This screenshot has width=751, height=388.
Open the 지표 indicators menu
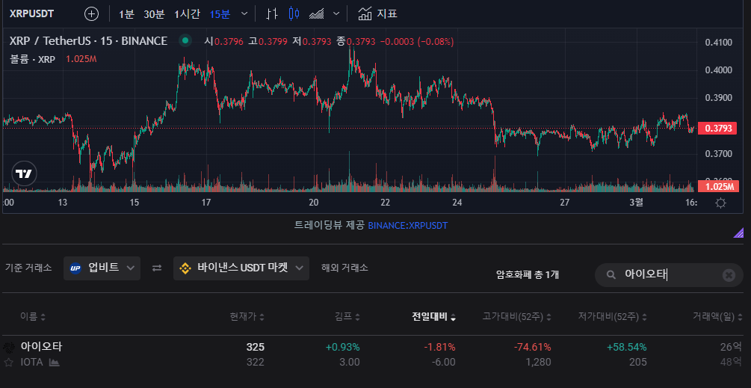coord(377,14)
